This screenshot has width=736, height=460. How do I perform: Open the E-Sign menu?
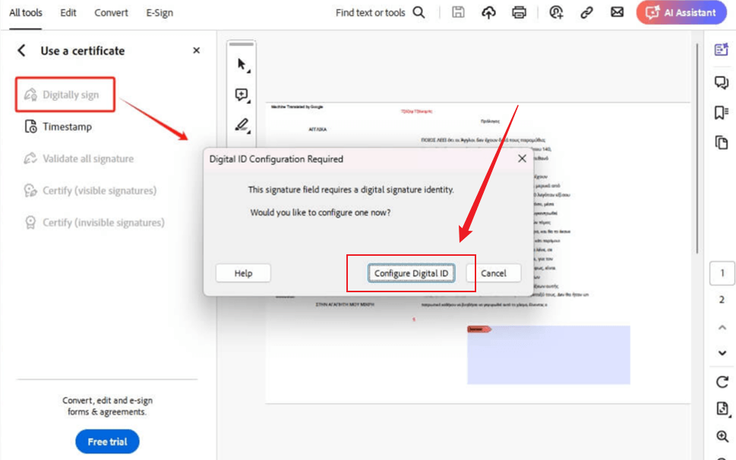(x=158, y=12)
